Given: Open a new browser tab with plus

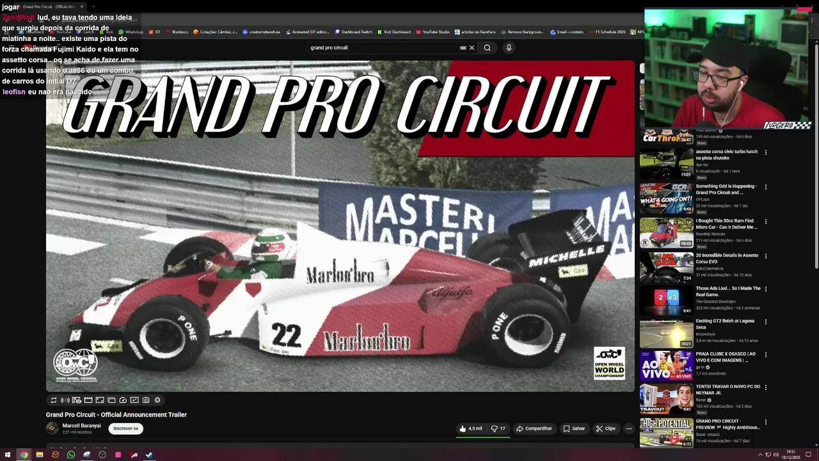Looking at the screenshot, I should coord(93,6).
